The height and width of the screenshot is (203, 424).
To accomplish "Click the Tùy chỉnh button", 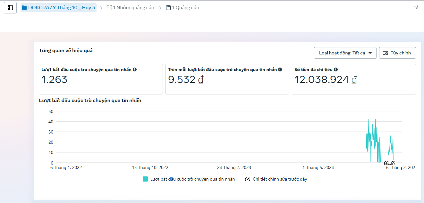I will (x=397, y=53).
